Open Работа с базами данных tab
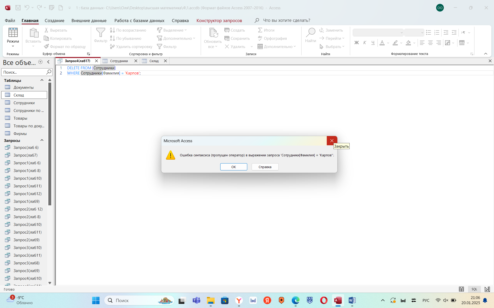This screenshot has width=494, height=308. [139, 21]
